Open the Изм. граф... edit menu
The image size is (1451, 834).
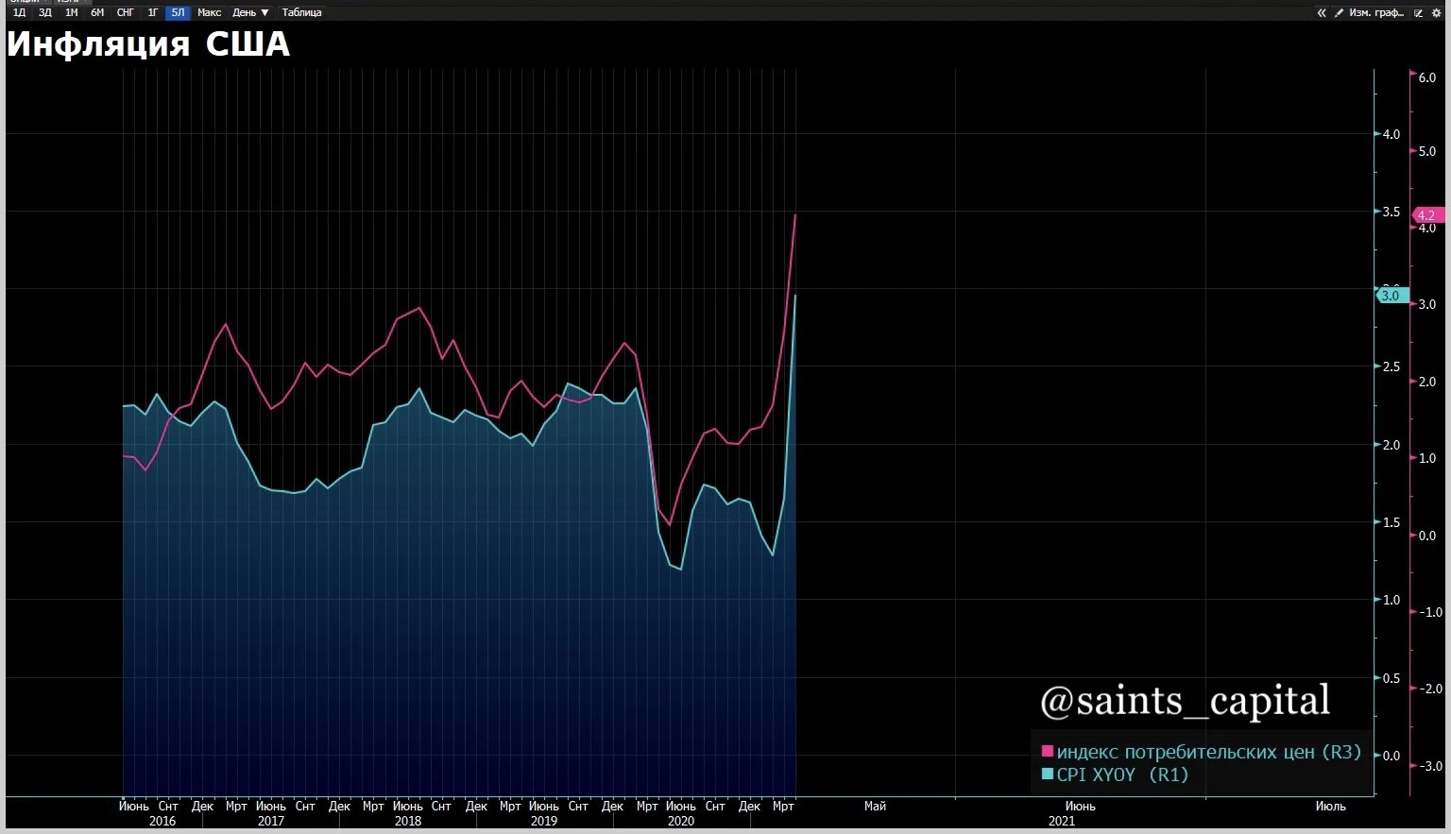click(1376, 13)
